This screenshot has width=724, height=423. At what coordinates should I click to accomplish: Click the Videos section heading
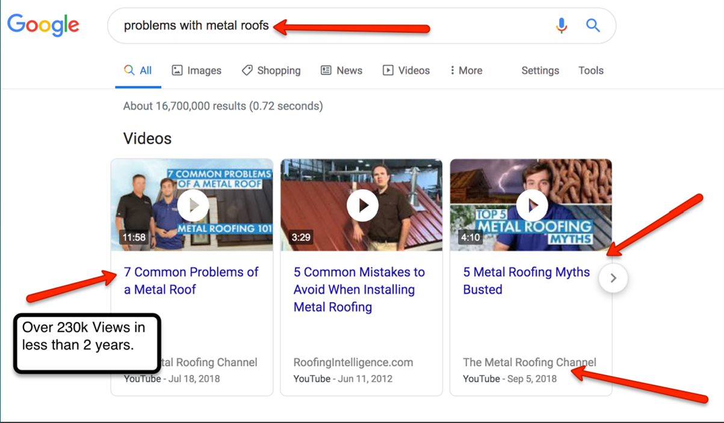pos(147,138)
